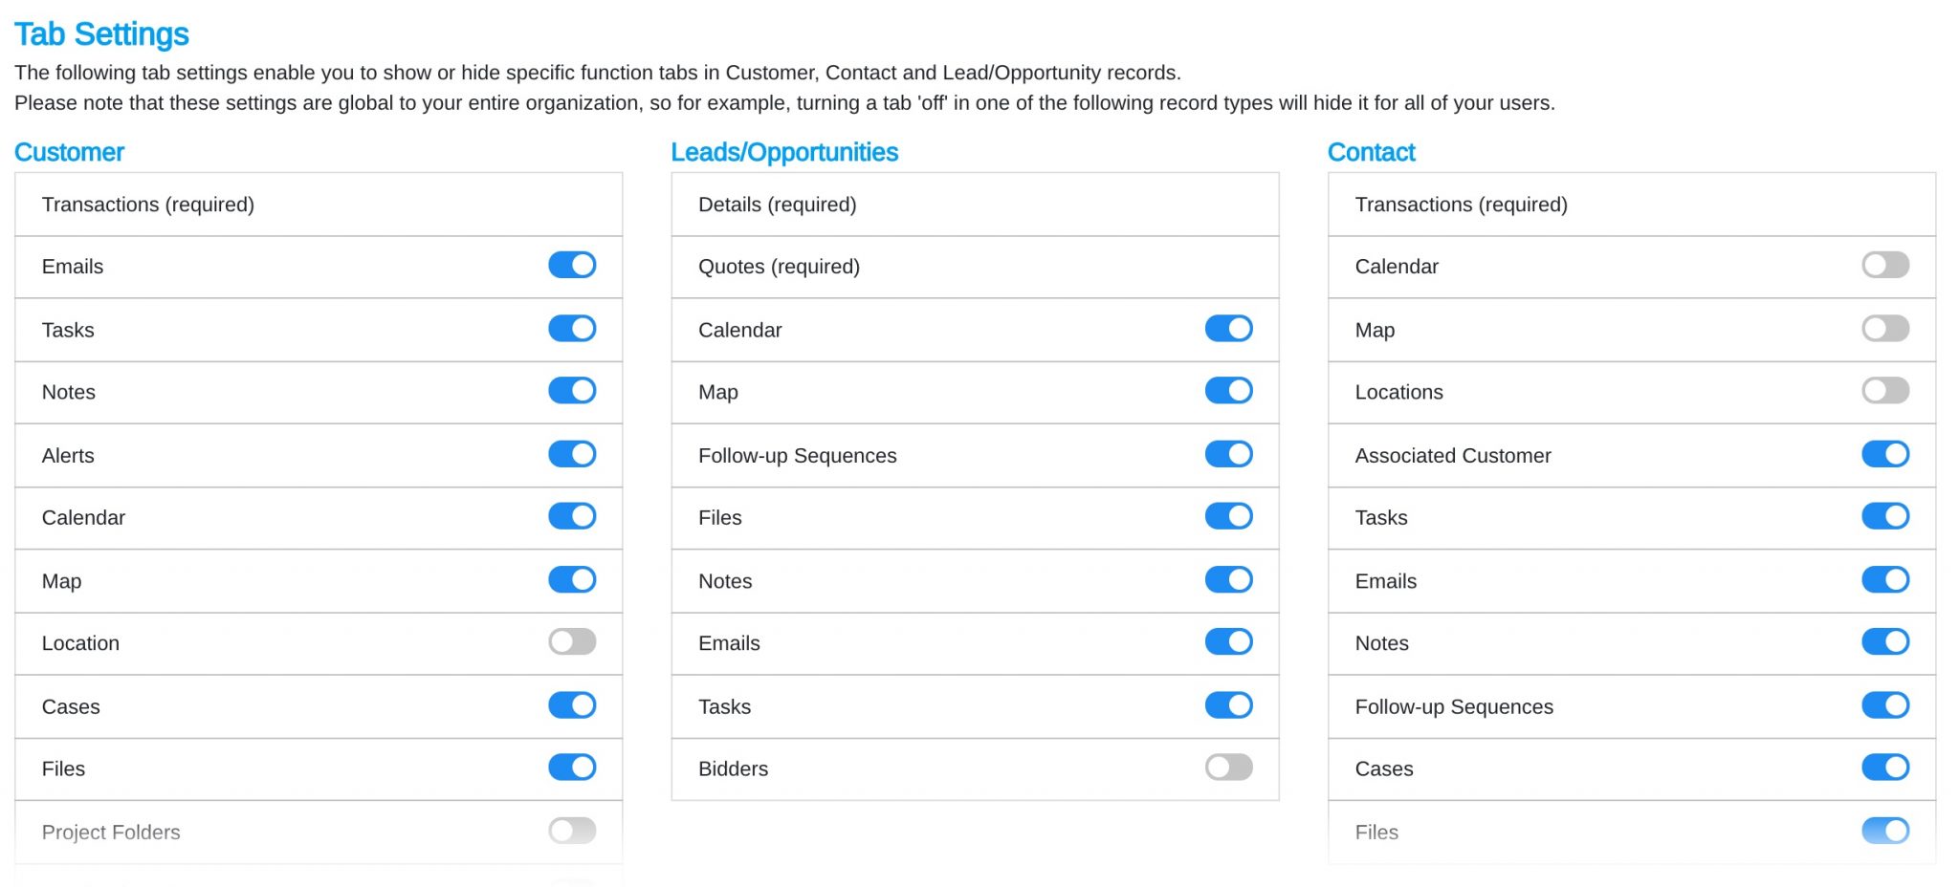Image resolution: width=1959 pixels, height=887 pixels.
Task: Turn off Tasks for Customer records
Action: 571,328
